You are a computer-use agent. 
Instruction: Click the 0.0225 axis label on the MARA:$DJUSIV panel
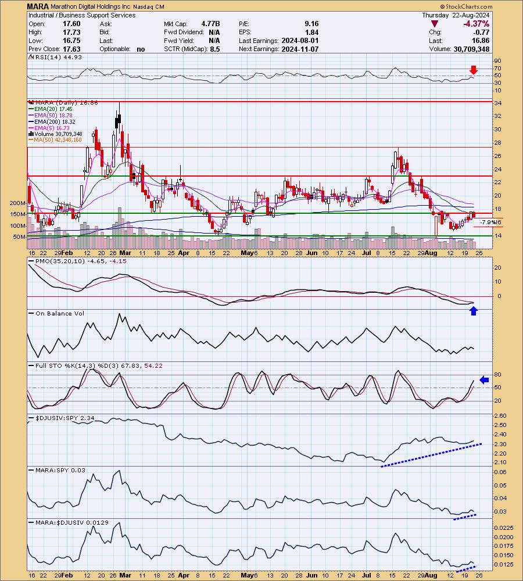pyautogui.click(x=503, y=528)
